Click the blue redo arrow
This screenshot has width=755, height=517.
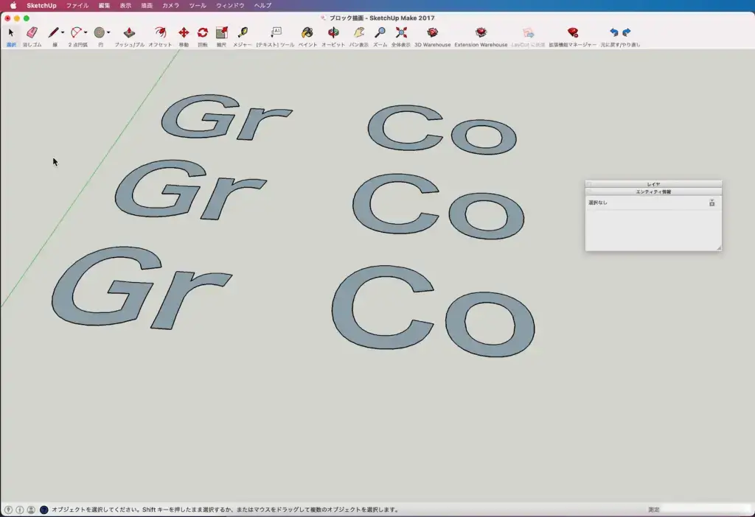[x=627, y=32]
